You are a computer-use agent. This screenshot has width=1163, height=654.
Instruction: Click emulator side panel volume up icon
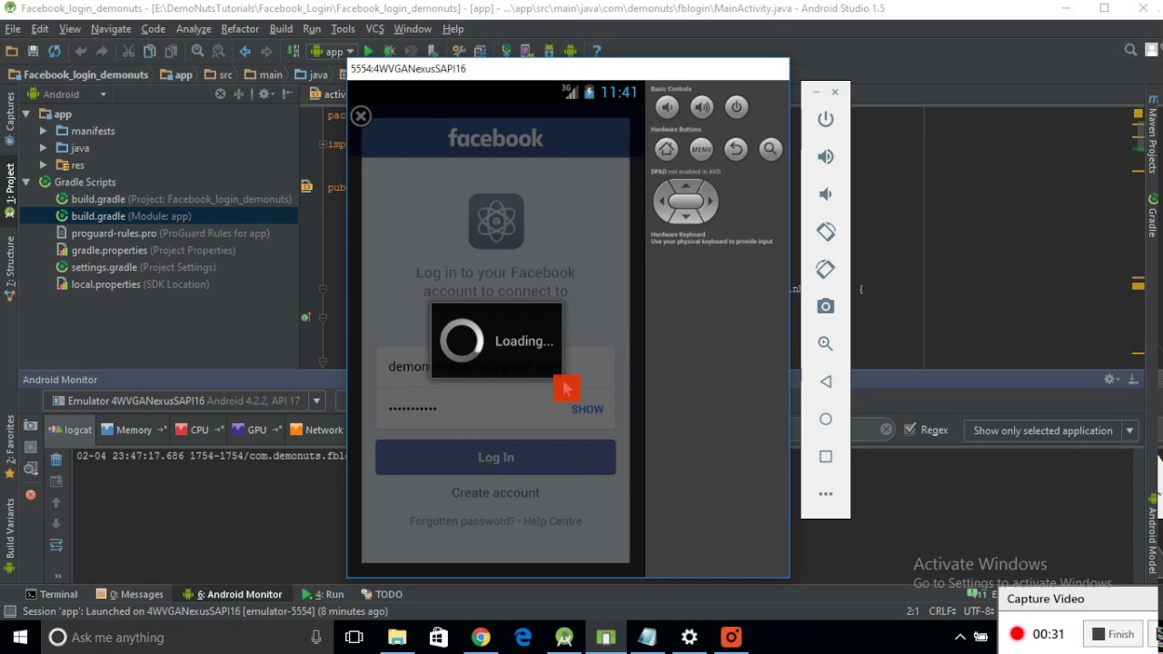[825, 156]
